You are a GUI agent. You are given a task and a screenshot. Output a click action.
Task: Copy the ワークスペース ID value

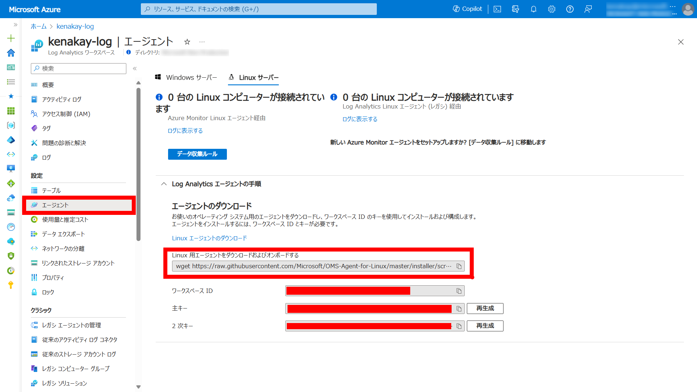point(459,291)
